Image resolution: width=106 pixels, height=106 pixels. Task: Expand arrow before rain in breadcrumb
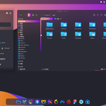50,15
